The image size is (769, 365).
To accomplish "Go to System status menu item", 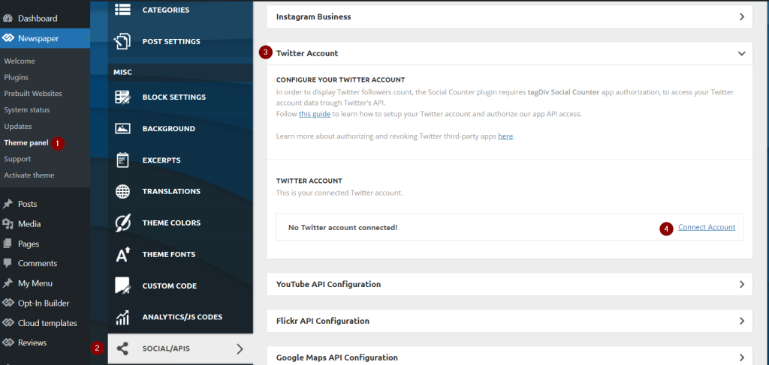I will [x=27, y=110].
